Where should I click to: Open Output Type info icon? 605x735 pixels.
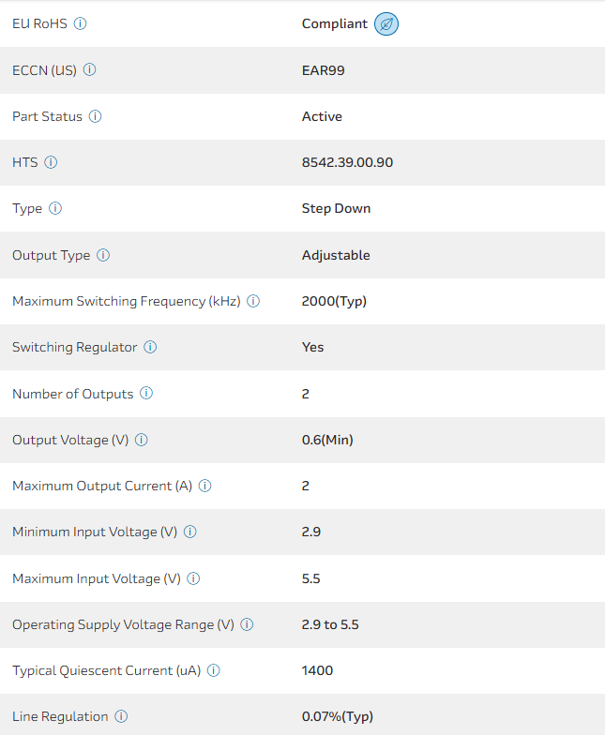tap(103, 255)
